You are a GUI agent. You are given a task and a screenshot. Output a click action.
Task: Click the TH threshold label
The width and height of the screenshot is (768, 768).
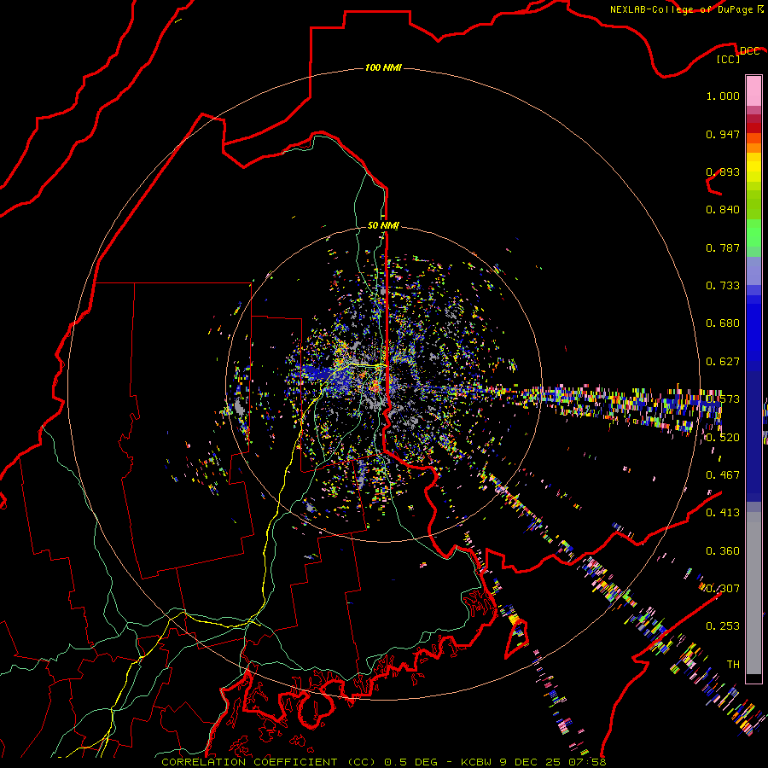733,665
